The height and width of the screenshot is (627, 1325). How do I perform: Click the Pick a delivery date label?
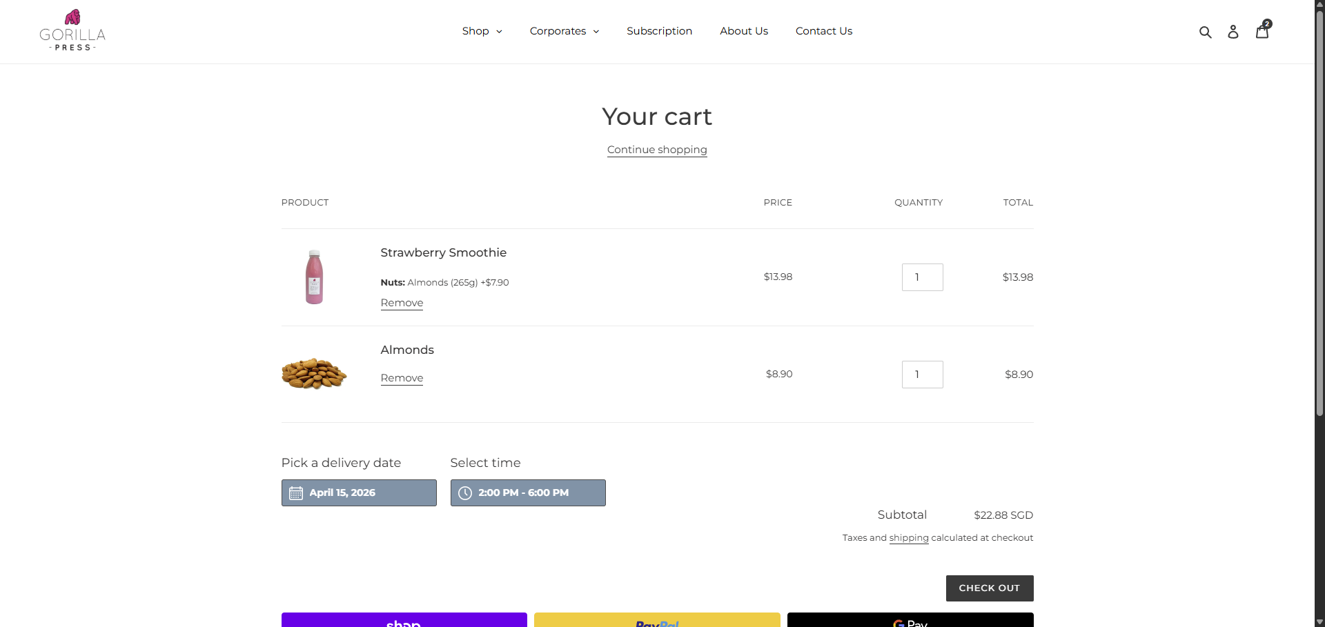341,463
